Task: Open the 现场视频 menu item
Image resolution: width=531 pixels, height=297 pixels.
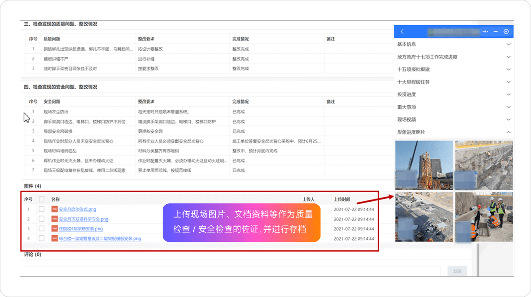Action: [406, 119]
